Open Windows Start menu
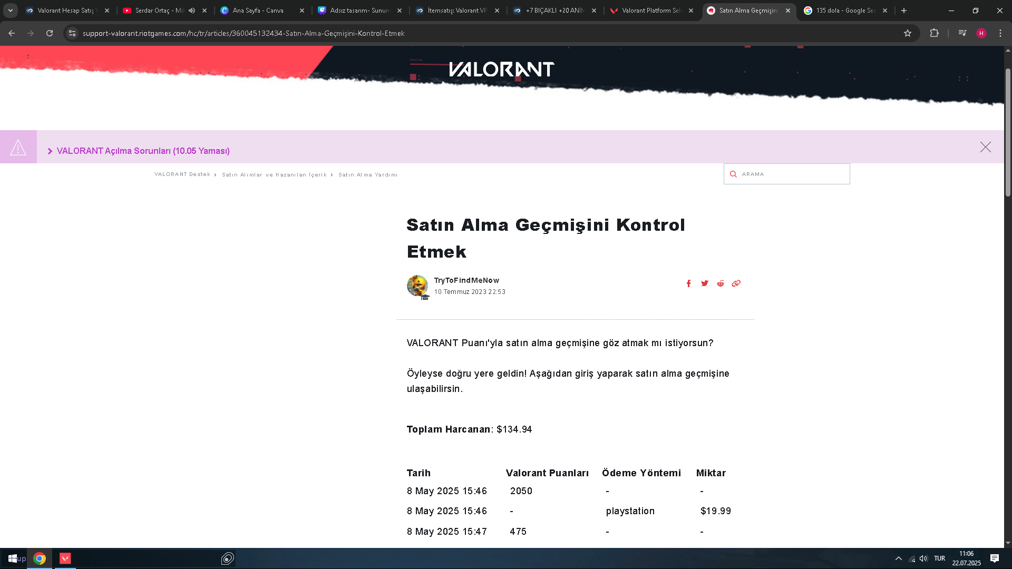The image size is (1012, 569). coord(13,558)
